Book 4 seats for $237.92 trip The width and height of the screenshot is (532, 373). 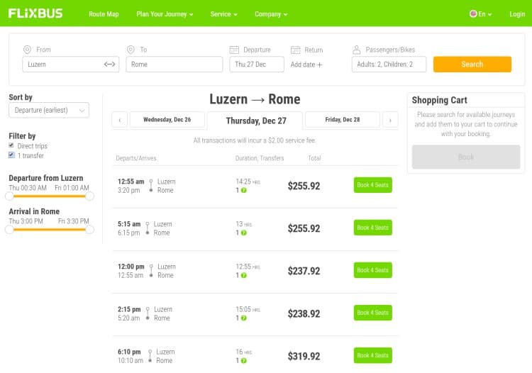click(372, 270)
